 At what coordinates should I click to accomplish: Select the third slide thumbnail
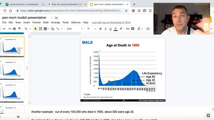click(12, 92)
